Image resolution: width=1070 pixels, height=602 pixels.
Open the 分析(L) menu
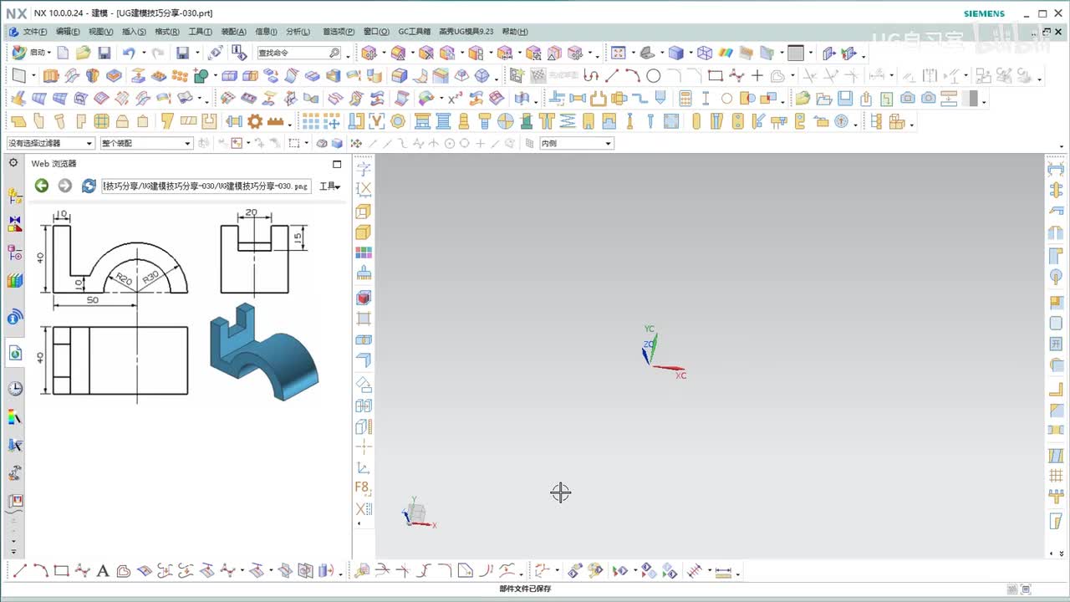coord(298,32)
